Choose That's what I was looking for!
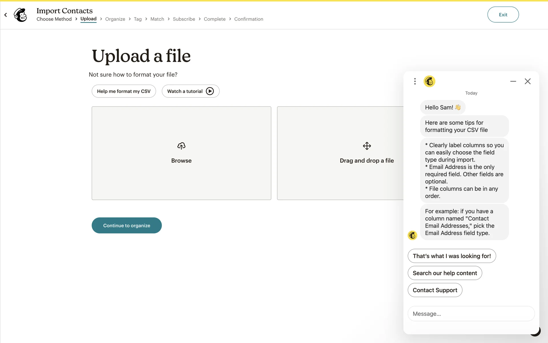The width and height of the screenshot is (548, 343). tap(452, 256)
